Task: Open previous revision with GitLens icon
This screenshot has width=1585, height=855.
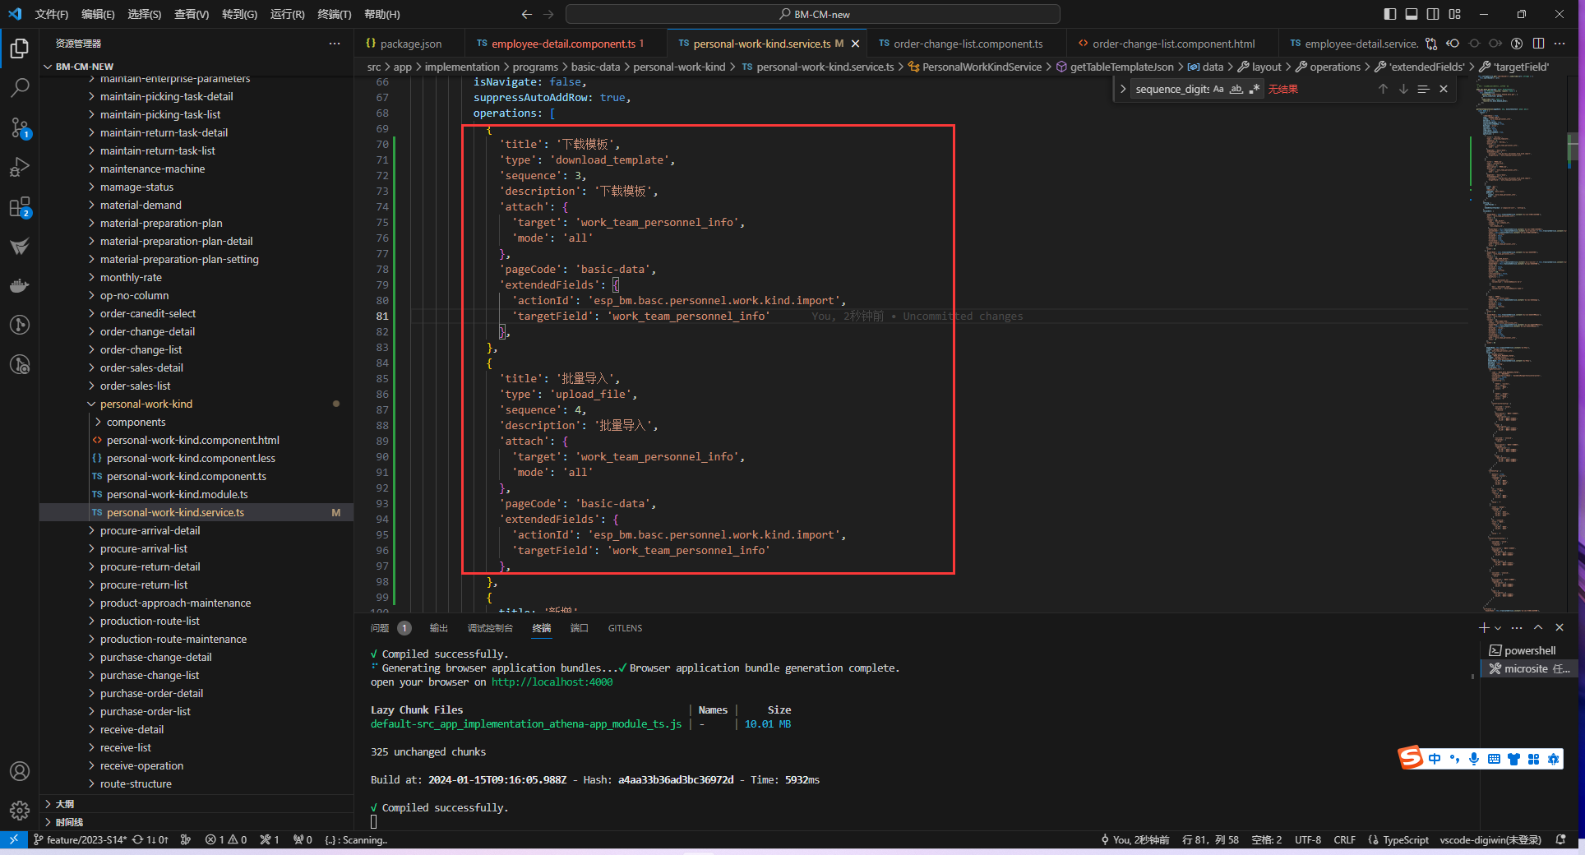Action: (x=1453, y=44)
